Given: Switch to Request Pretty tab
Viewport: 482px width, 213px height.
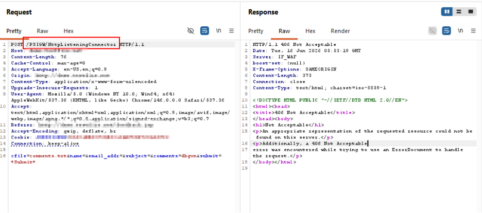Looking at the screenshot, I should click(x=14, y=31).
